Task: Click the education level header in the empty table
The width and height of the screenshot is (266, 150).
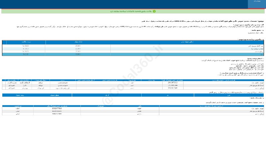Action: tap(54, 95)
